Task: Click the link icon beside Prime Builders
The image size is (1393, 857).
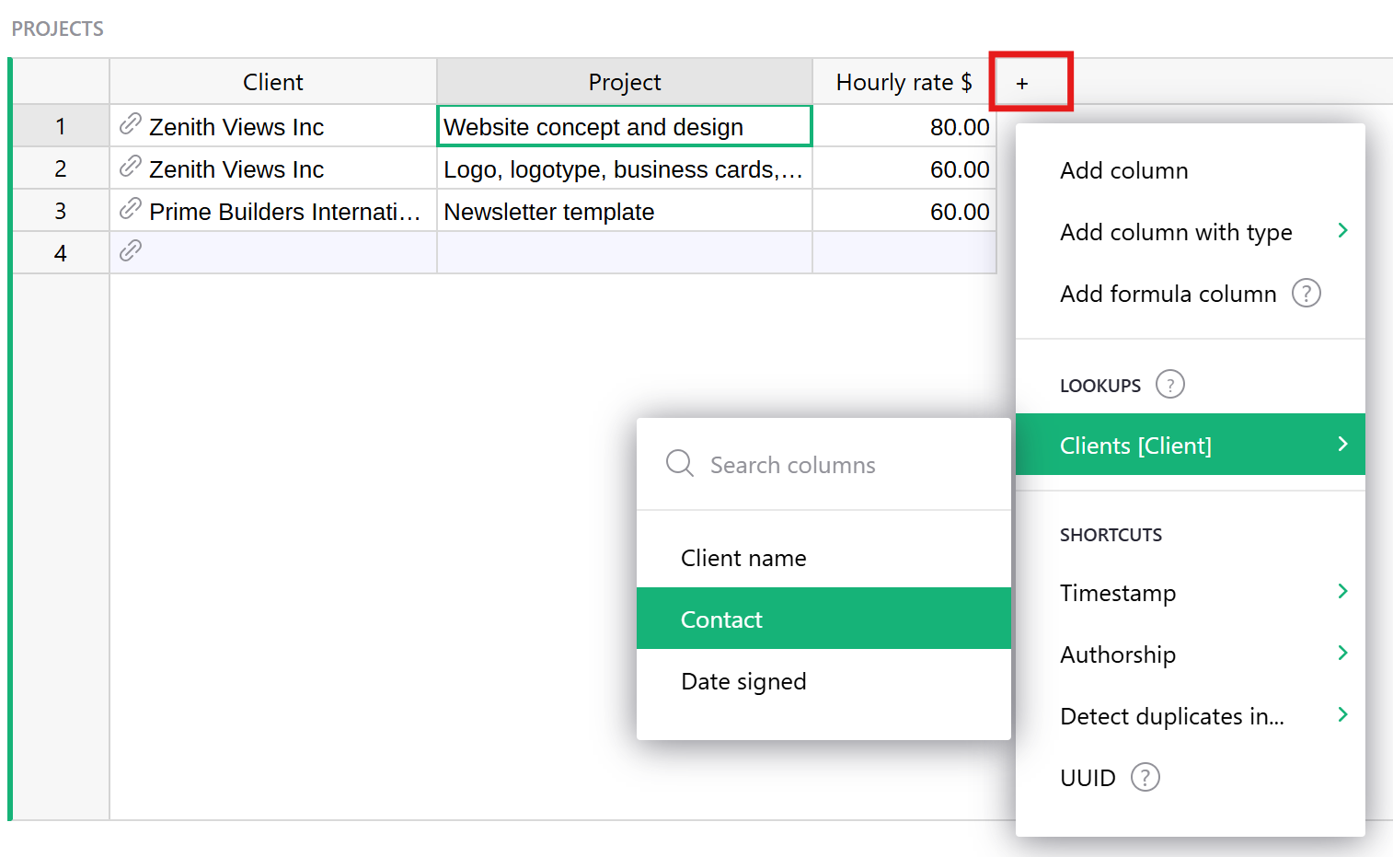Action: [131, 209]
